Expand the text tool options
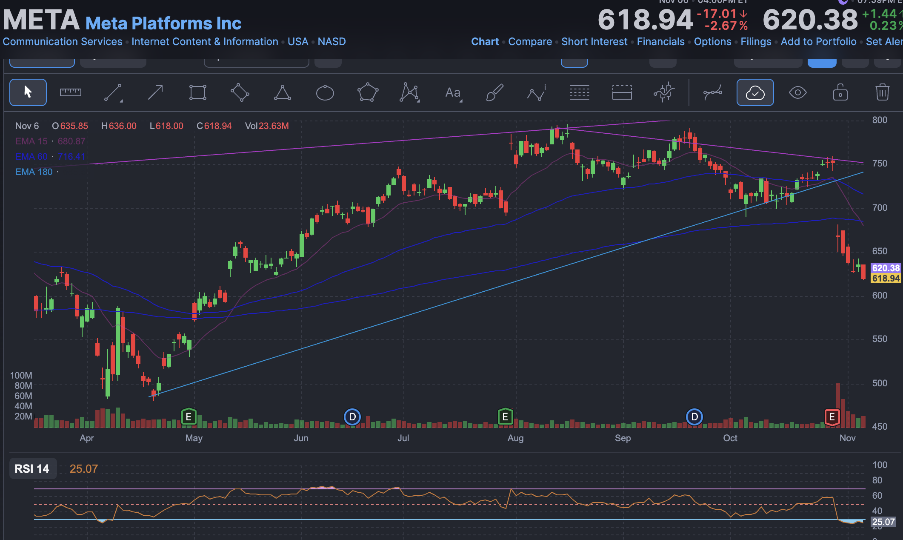903x540 pixels. [x=461, y=101]
